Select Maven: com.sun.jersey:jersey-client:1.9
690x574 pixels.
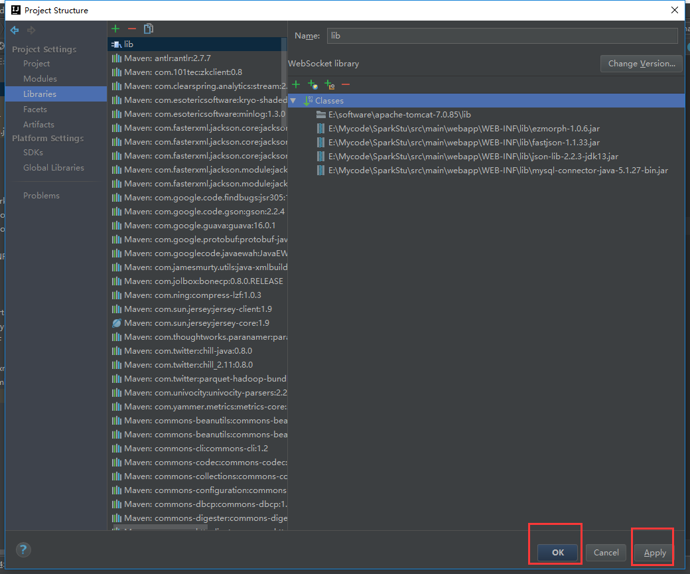point(197,309)
